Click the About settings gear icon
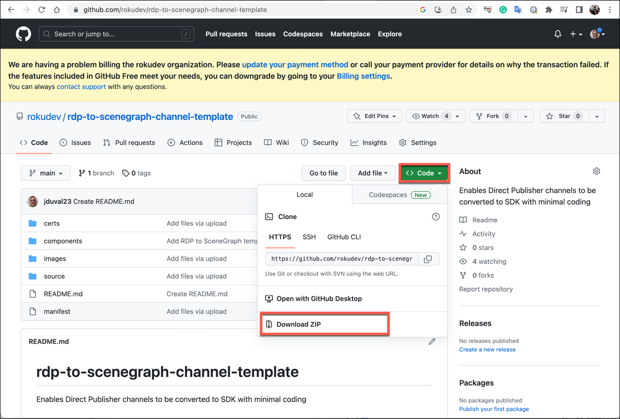Screen dimensions: 620x419 (596, 171)
